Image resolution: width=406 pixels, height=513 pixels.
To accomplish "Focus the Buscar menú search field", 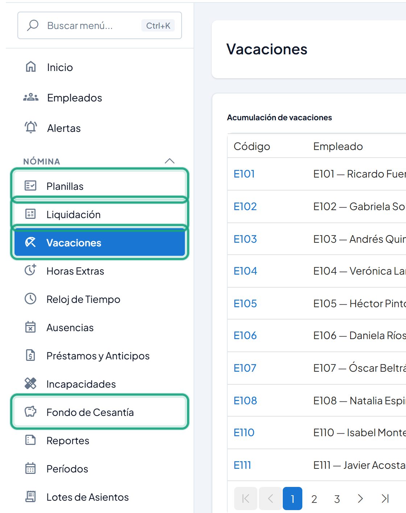I will click(x=100, y=25).
